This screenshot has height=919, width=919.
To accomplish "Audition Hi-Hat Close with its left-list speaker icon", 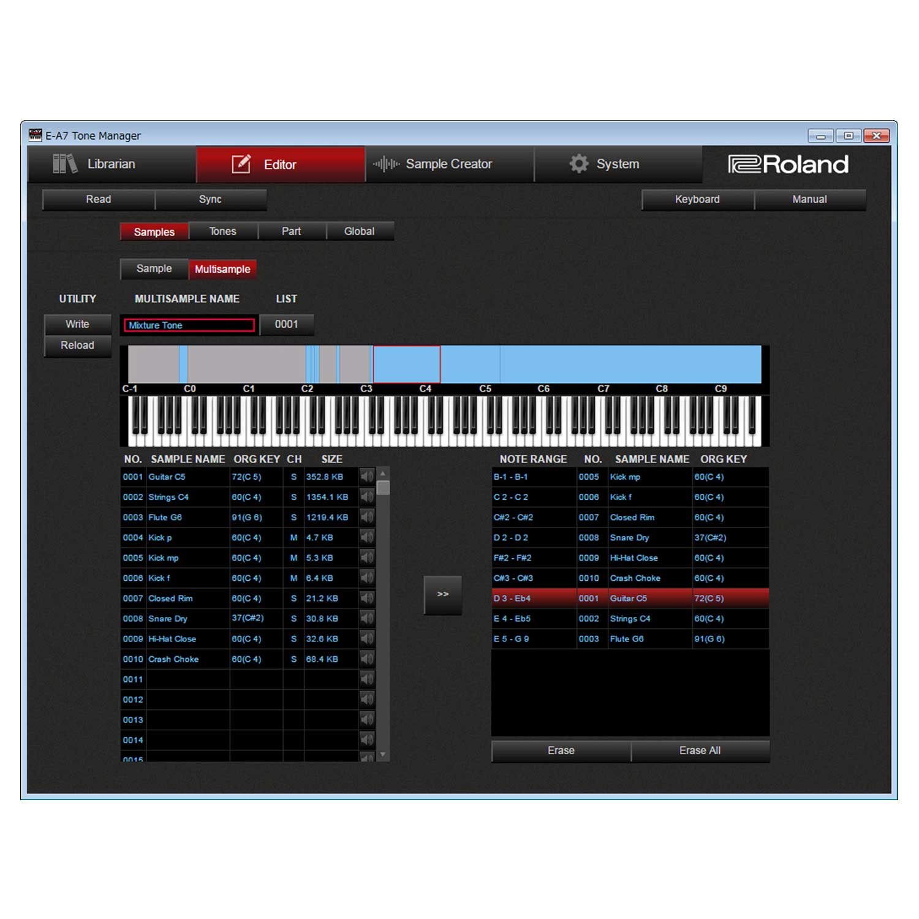I will 366,638.
